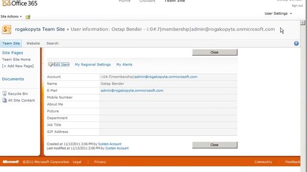Click the scrollbar up arrow

[x=303, y=23]
